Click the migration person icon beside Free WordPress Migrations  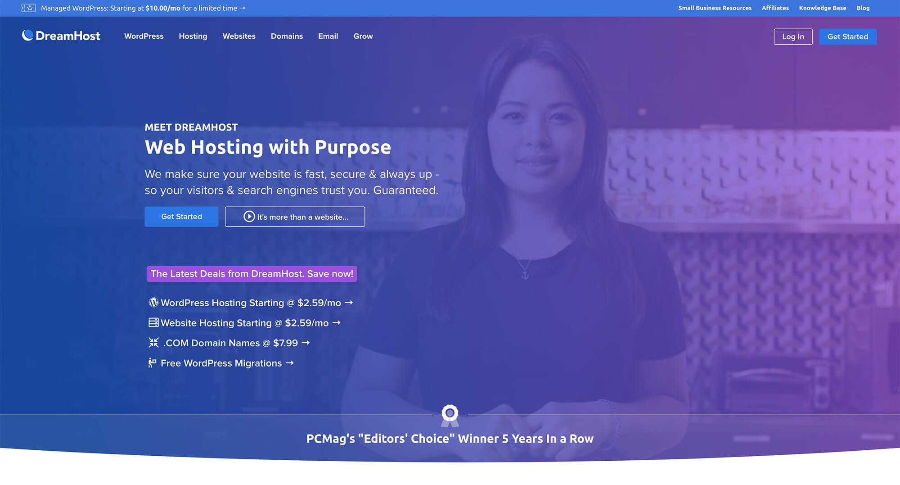153,363
